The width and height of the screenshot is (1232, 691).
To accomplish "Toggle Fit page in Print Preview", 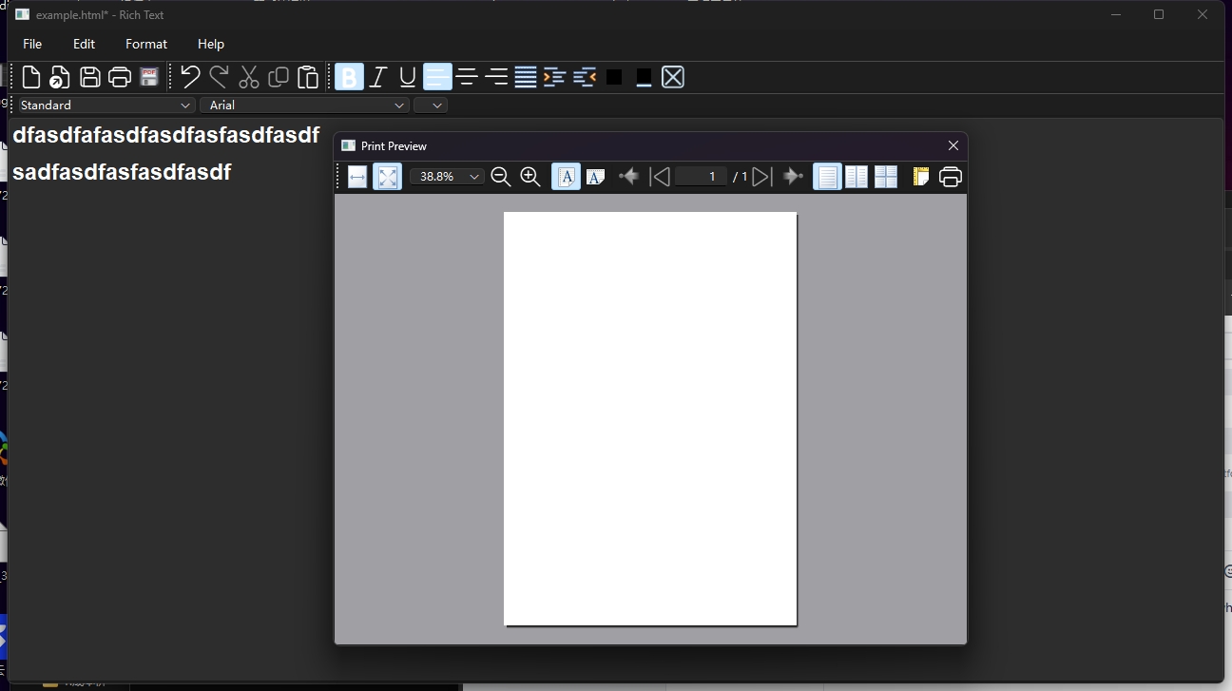I will point(387,177).
